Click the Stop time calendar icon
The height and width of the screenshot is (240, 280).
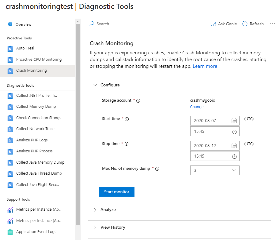click(234, 146)
